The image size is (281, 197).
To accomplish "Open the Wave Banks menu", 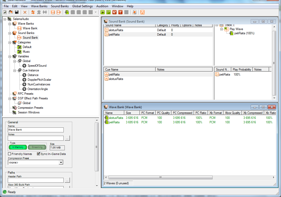I will point(39,6).
